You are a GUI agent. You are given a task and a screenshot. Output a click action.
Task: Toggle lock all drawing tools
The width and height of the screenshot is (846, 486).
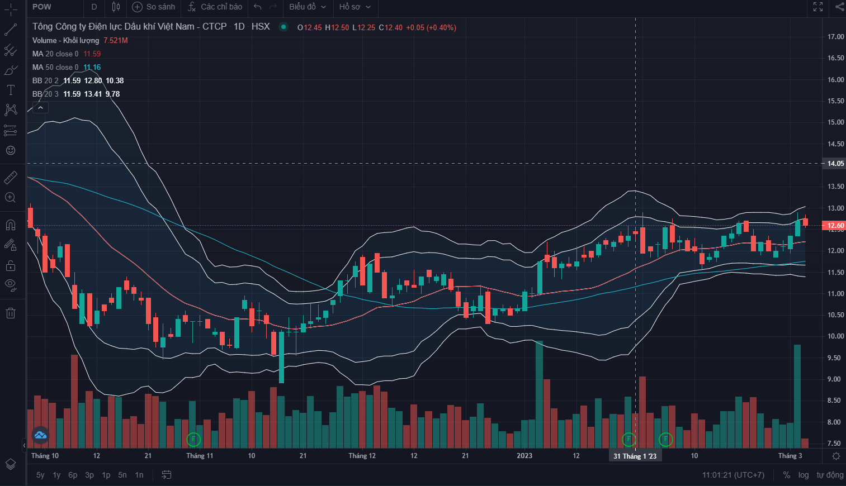point(11,265)
